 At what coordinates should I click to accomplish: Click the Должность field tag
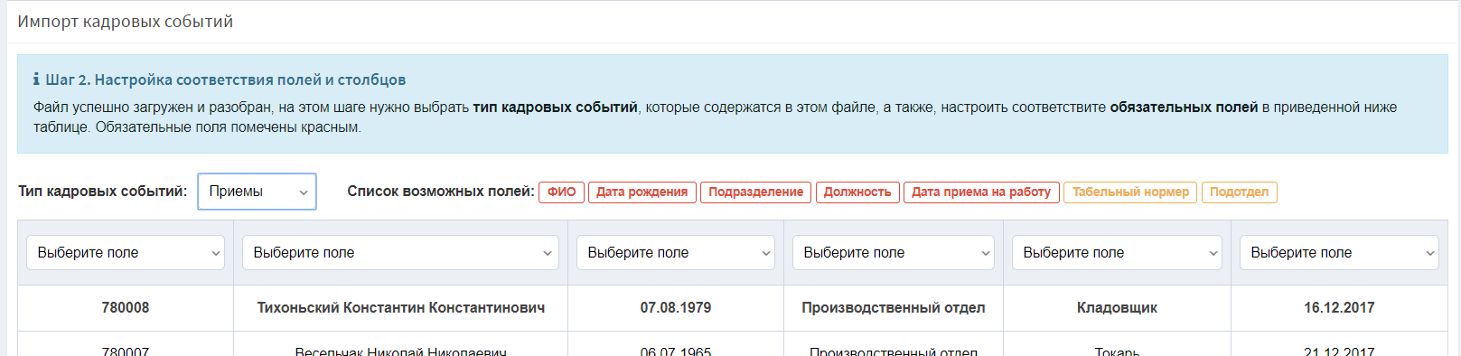click(857, 192)
